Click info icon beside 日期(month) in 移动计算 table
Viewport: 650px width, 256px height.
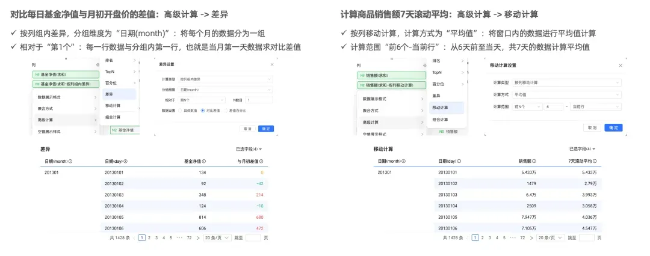[x=404, y=161]
